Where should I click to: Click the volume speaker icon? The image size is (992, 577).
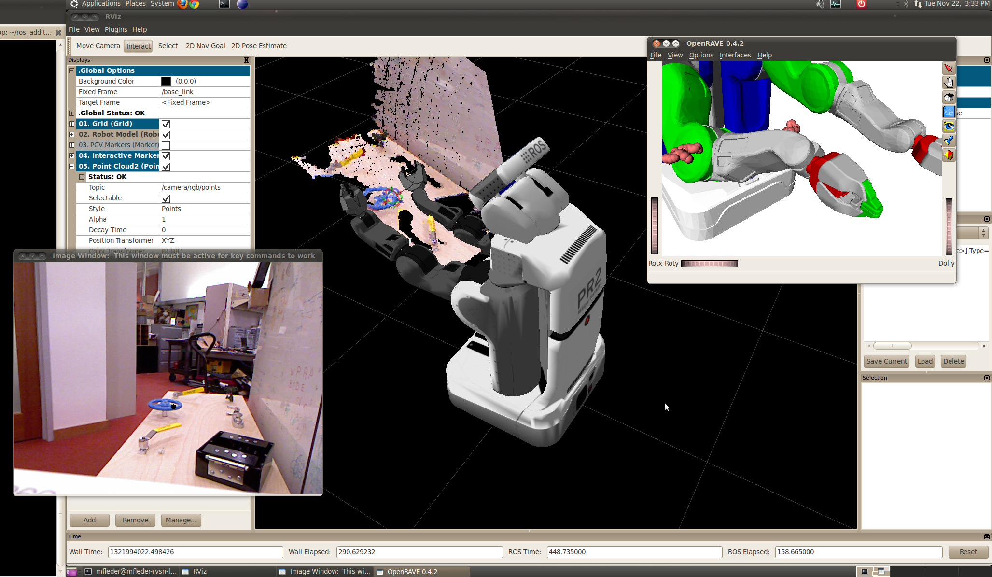tap(820, 4)
